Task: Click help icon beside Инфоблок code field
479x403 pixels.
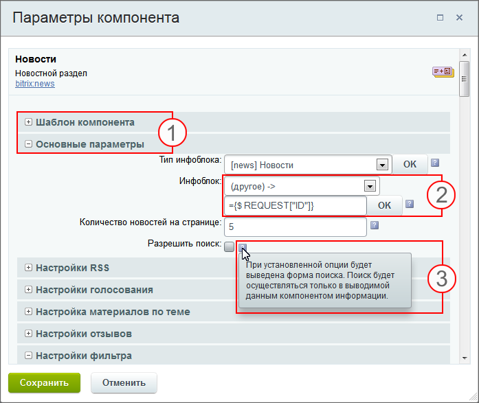Action: click(x=409, y=204)
